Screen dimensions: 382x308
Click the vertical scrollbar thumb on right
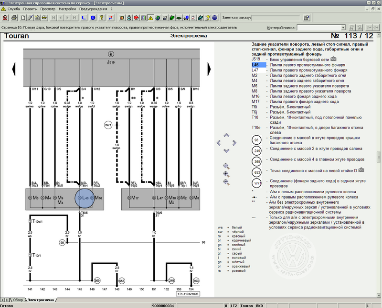pos(379,157)
